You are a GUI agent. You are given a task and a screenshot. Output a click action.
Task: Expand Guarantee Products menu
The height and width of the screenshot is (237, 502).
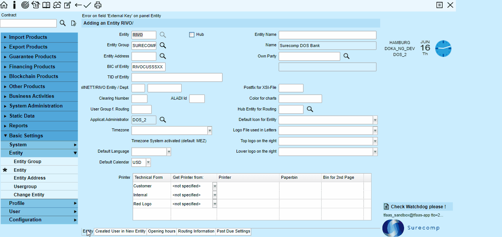click(39, 57)
